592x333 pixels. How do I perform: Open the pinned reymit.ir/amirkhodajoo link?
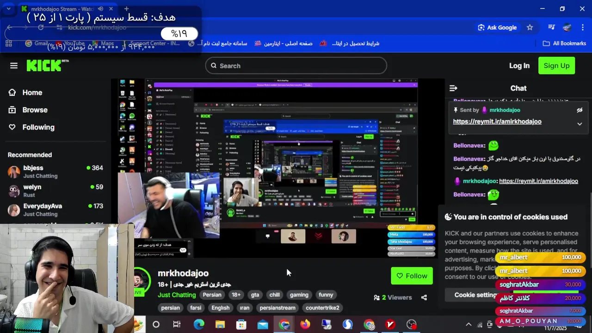(x=497, y=122)
